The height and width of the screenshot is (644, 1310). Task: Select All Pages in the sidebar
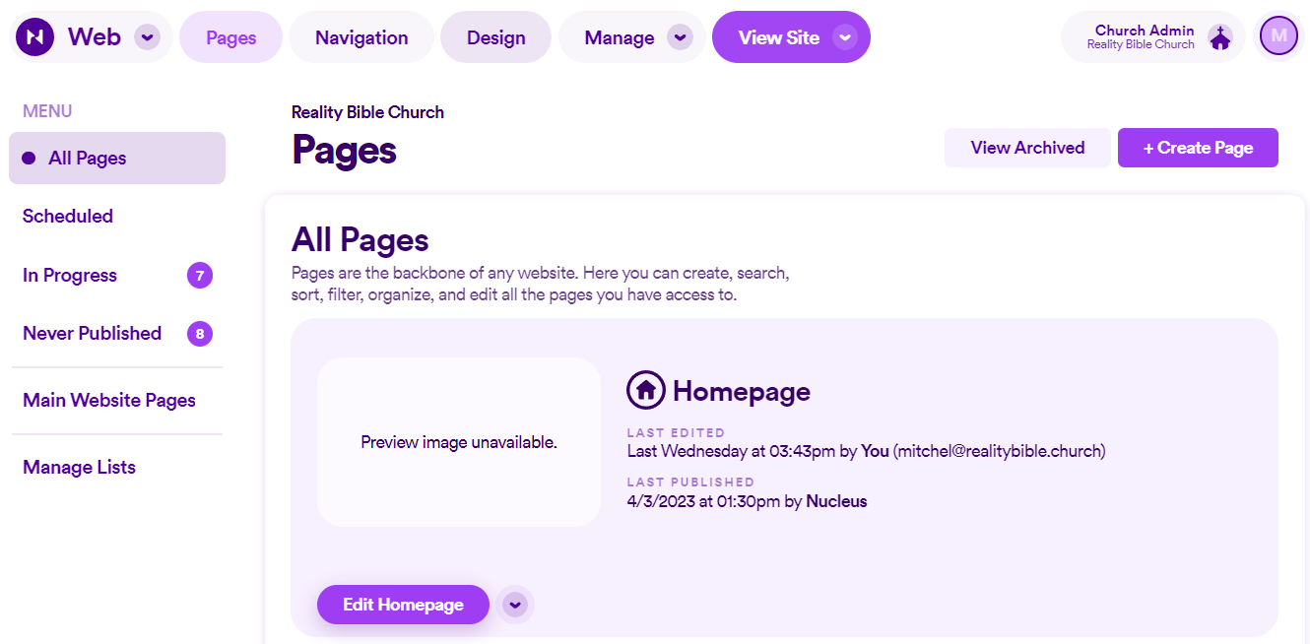[x=117, y=159]
